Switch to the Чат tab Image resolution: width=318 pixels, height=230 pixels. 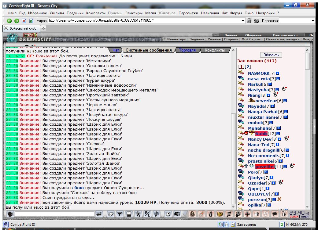(x=116, y=50)
